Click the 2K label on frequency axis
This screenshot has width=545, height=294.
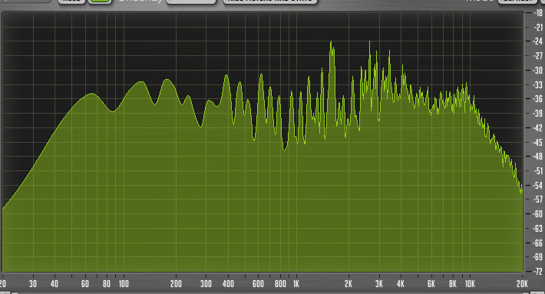[x=348, y=284]
